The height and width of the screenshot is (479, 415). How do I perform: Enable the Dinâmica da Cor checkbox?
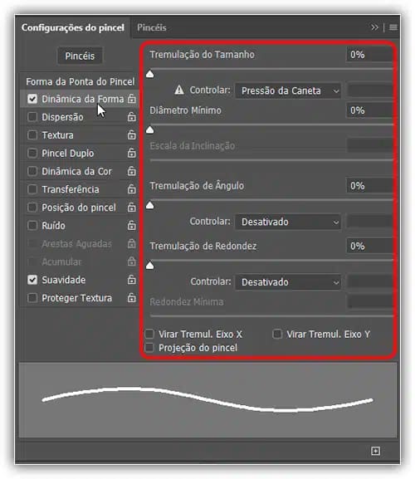click(32, 171)
